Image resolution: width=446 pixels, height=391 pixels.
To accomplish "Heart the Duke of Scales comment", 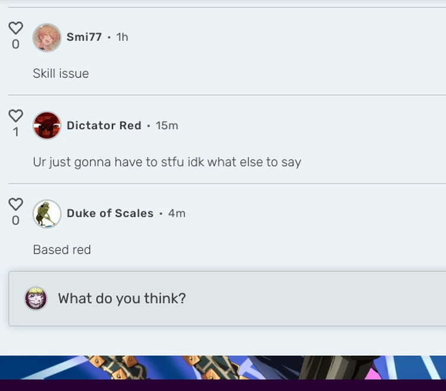I will click(x=15, y=204).
